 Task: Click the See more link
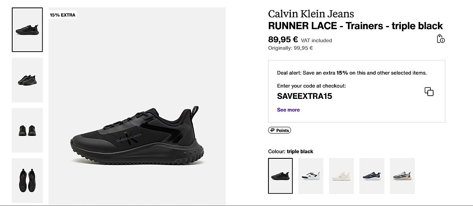coord(288,110)
